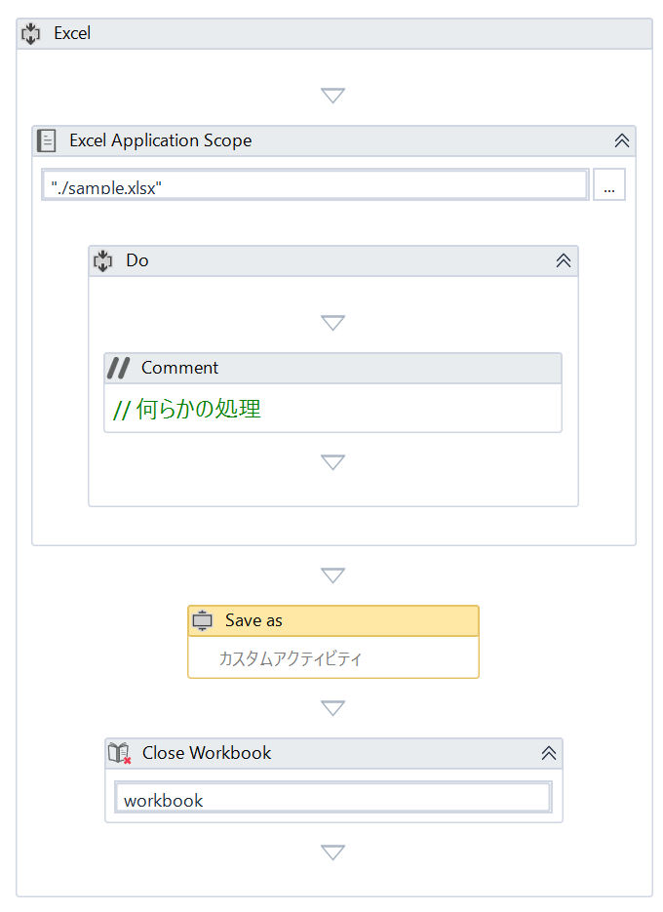Click the workbook input field
The image size is (663, 912).
click(x=333, y=798)
